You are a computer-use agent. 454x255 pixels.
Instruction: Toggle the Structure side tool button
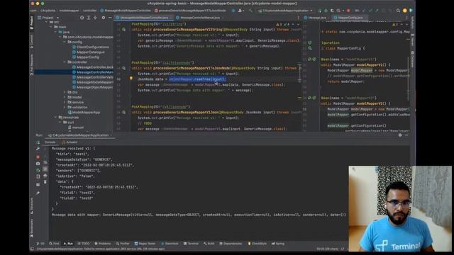31,206
